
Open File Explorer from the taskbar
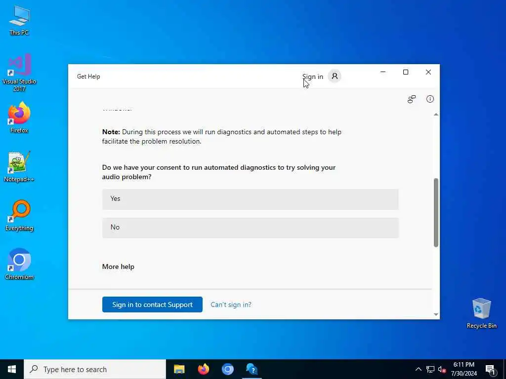coord(179,369)
